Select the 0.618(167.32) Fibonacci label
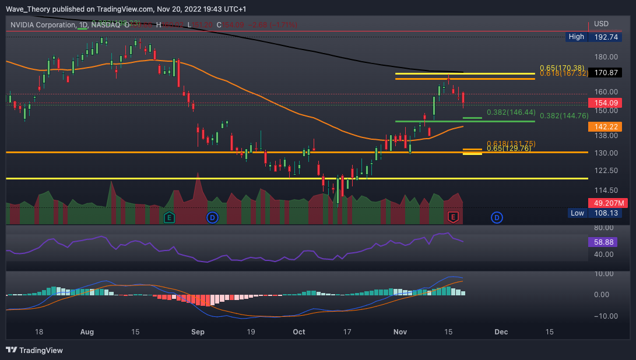The width and height of the screenshot is (636, 360). (564, 73)
